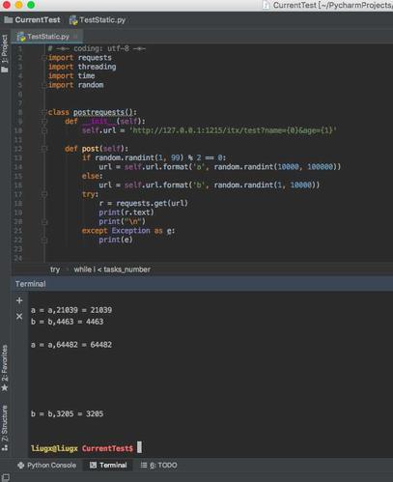
Task: Close the TestStatic.py editor tab
Action: (76, 37)
